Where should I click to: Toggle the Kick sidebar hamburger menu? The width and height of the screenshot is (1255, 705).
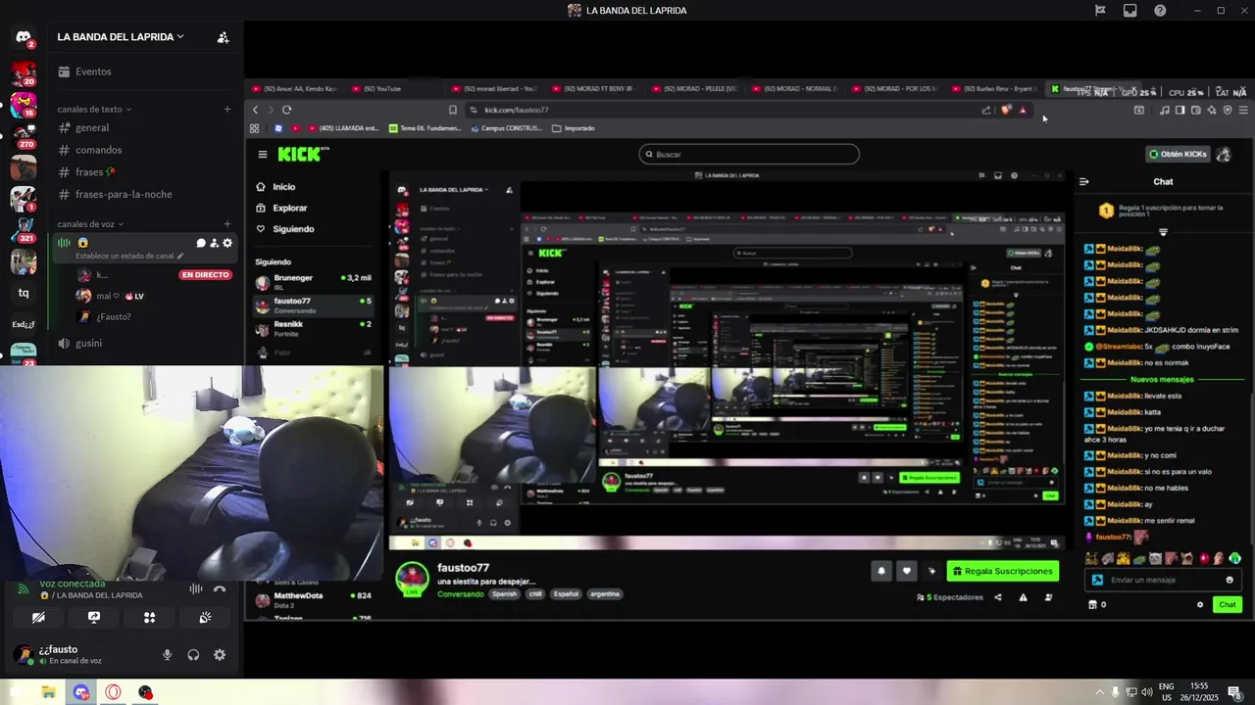pyautogui.click(x=262, y=155)
